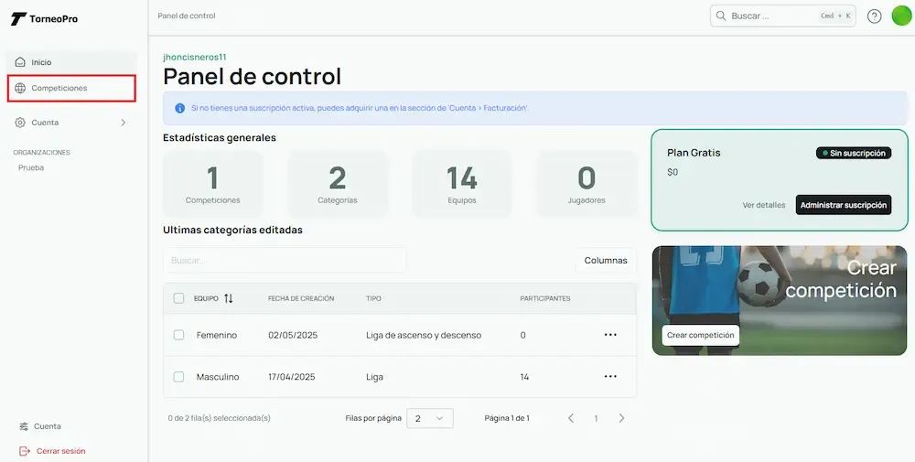This screenshot has width=915, height=462.
Task: Open the Masculino row actions menu
Action: [610, 376]
